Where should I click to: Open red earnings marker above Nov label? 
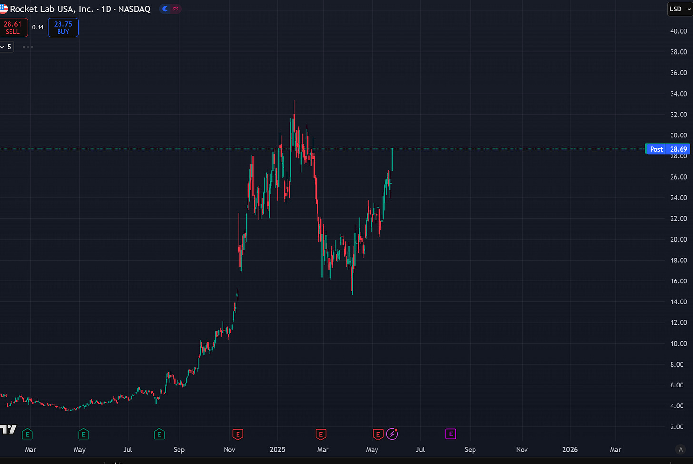coord(238,434)
